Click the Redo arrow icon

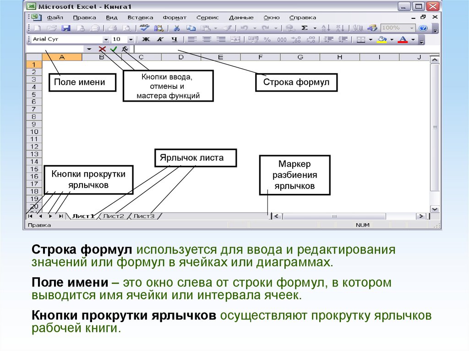tap(265, 28)
